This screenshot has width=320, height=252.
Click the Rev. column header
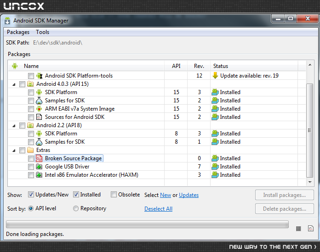tap(199, 66)
